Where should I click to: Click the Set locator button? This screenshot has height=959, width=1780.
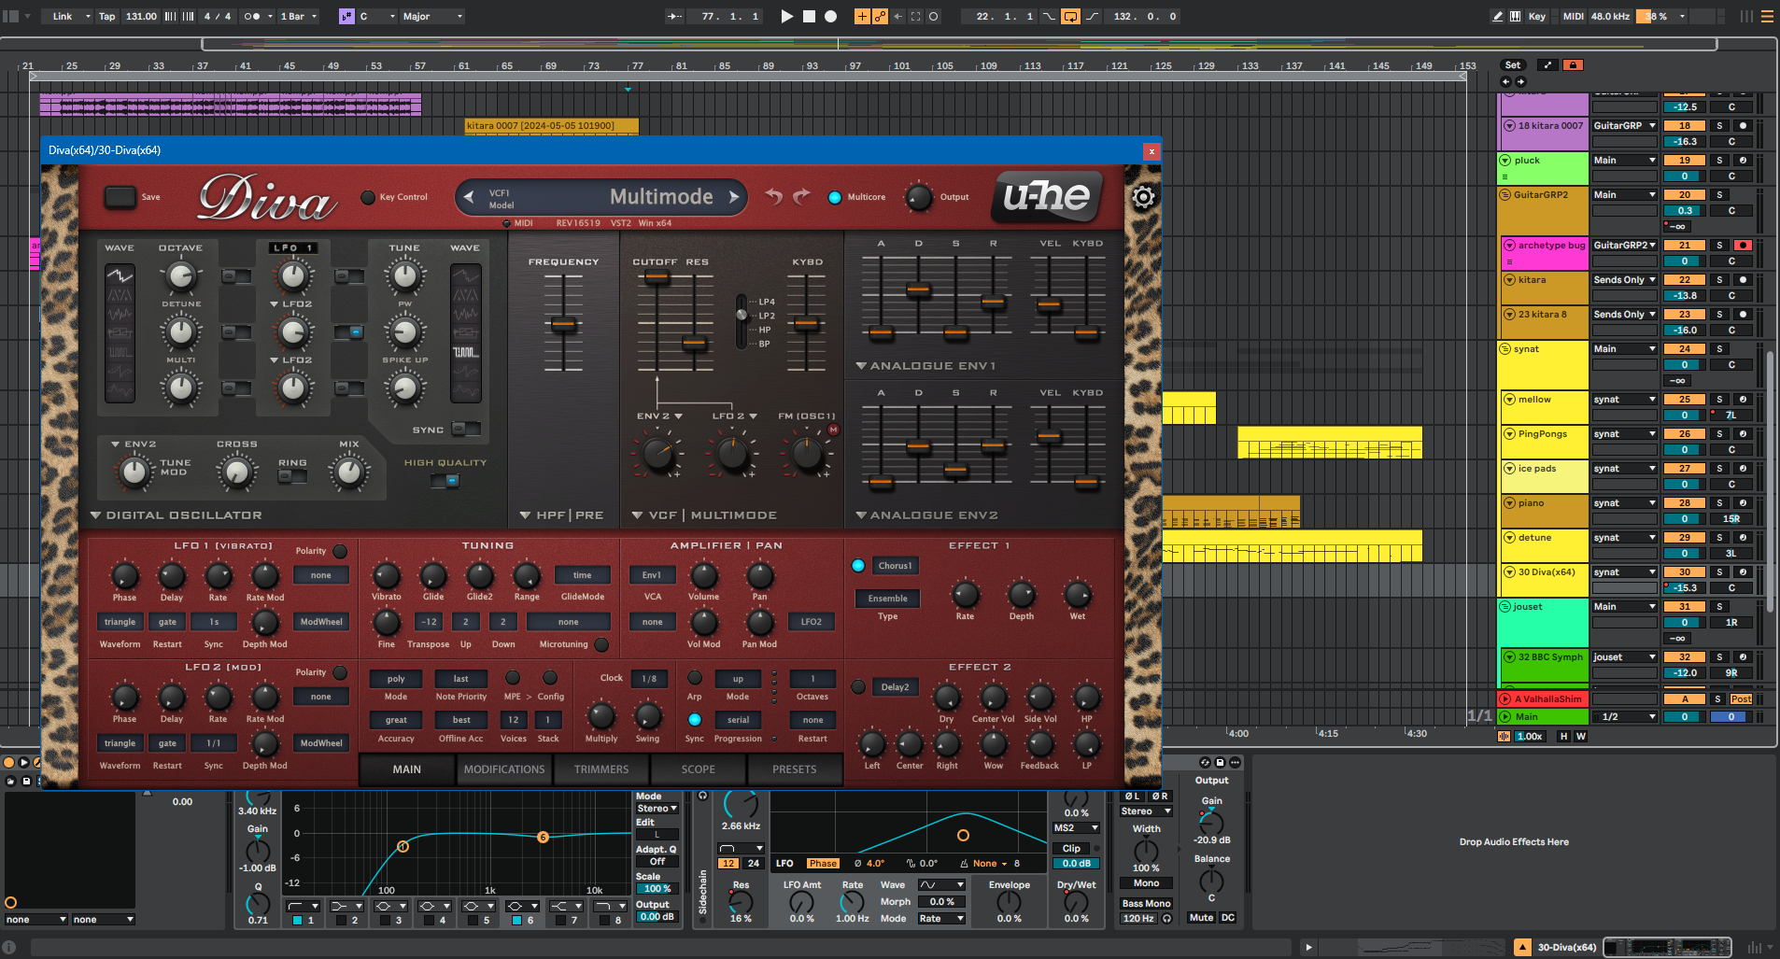tap(1513, 65)
